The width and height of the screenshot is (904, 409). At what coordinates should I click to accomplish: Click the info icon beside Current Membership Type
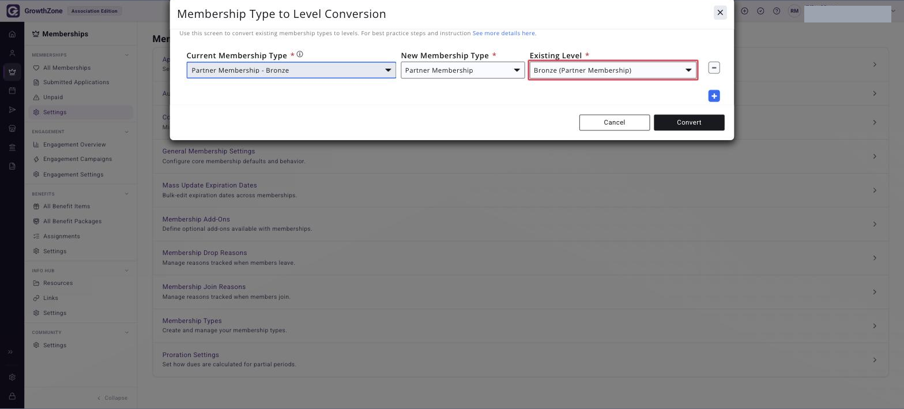pyautogui.click(x=300, y=54)
